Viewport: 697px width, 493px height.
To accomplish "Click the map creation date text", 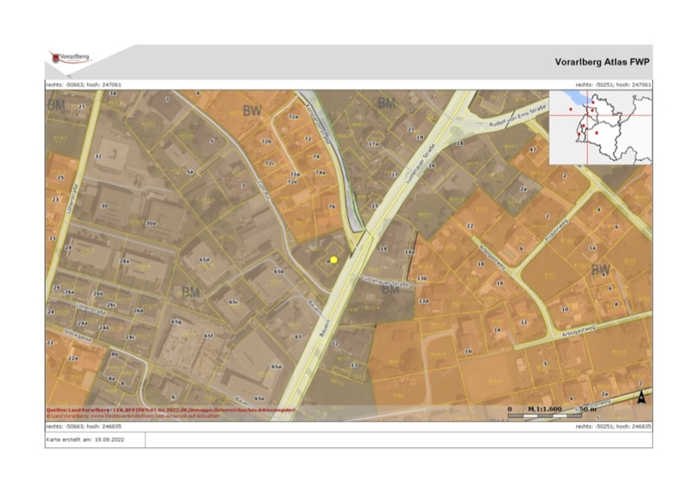I will pyautogui.click(x=85, y=440).
